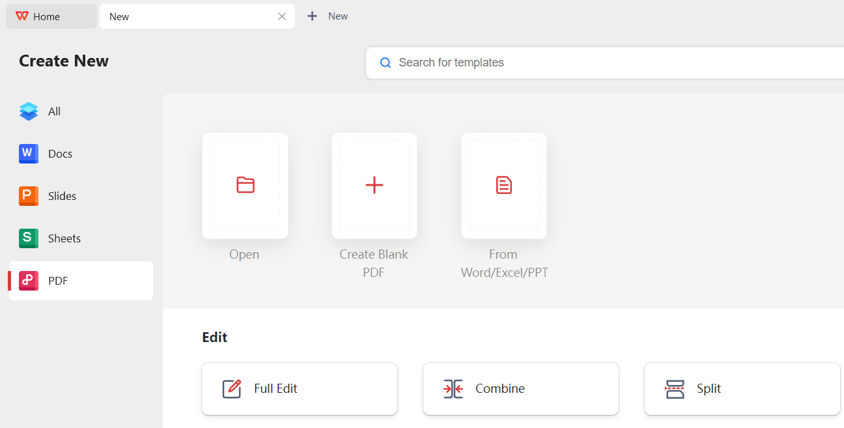Select the Slides icon in the sidebar
The image size is (844, 428).
coord(28,195)
